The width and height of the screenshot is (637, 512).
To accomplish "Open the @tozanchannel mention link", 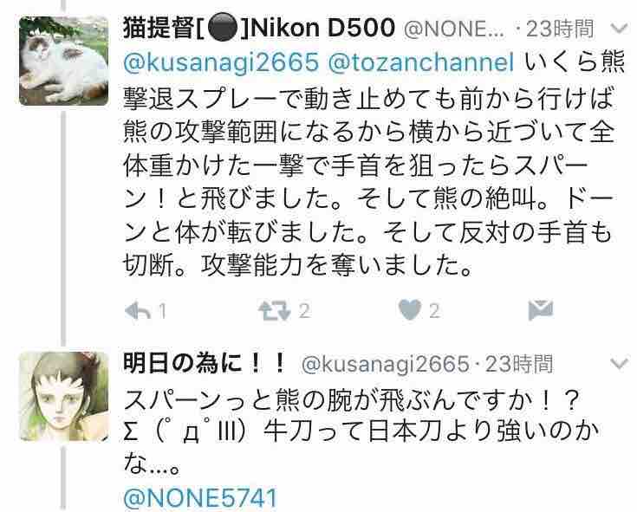I will 420,63.
